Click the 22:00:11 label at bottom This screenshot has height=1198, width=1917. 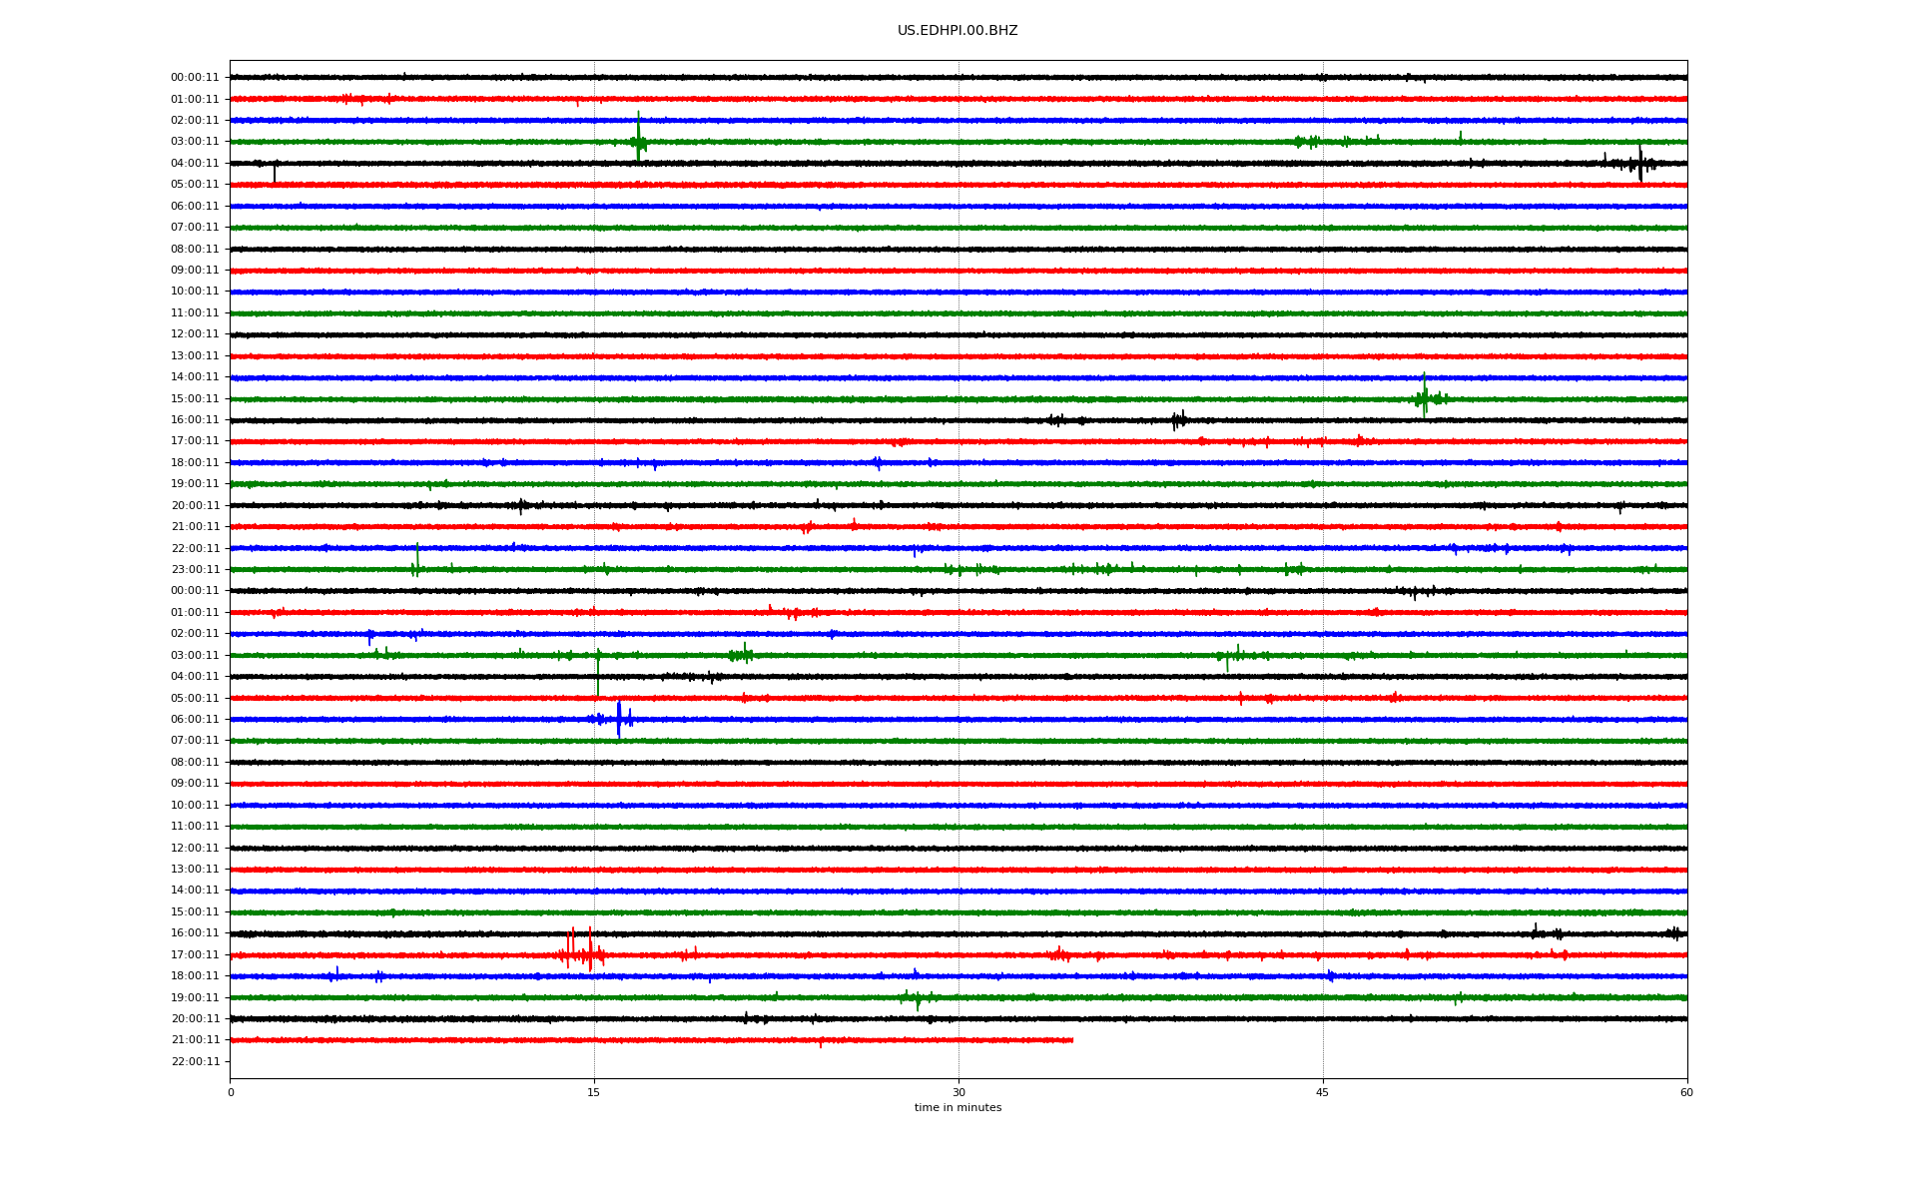click(195, 1062)
